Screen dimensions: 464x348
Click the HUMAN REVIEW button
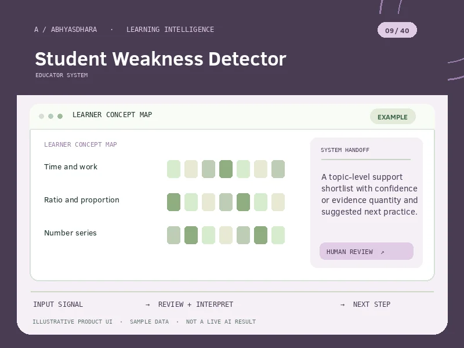pos(367,251)
